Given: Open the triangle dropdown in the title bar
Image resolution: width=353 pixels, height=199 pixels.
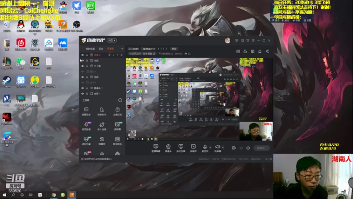Looking at the screenshot, I should coord(248,41).
